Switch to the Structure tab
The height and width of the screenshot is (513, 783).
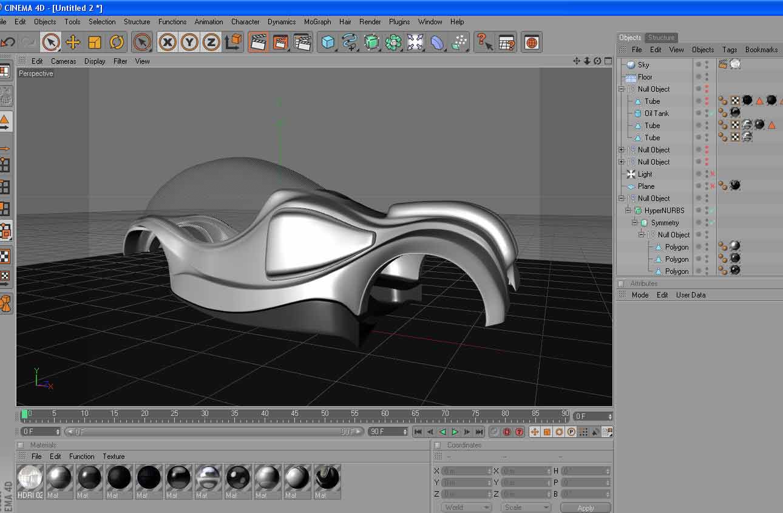coord(661,38)
